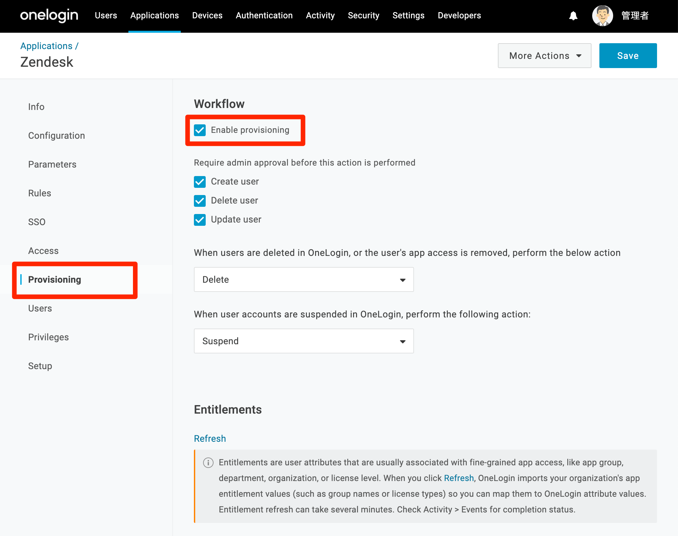The width and height of the screenshot is (678, 536).
Task: Open the Security top menu
Action: pyautogui.click(x=364, y=15)
